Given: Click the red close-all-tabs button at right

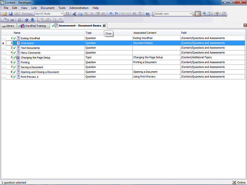Looking at the screenshot, I should pos(245,25).
